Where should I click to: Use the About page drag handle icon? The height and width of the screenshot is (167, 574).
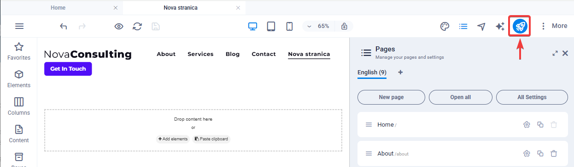pyautogui.click(x=369, y=154)
